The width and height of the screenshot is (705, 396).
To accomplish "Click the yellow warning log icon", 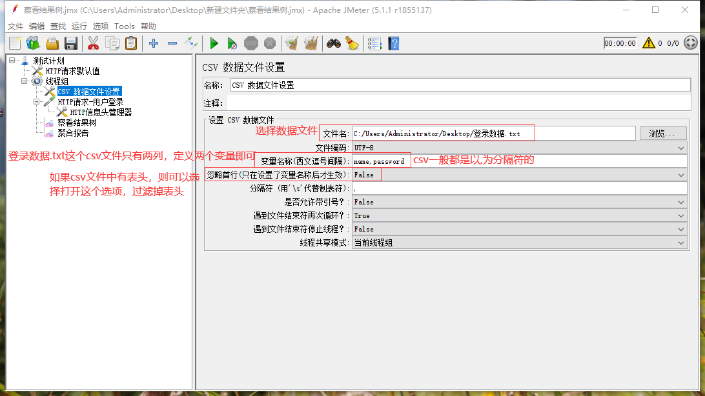I will [648, 43].
